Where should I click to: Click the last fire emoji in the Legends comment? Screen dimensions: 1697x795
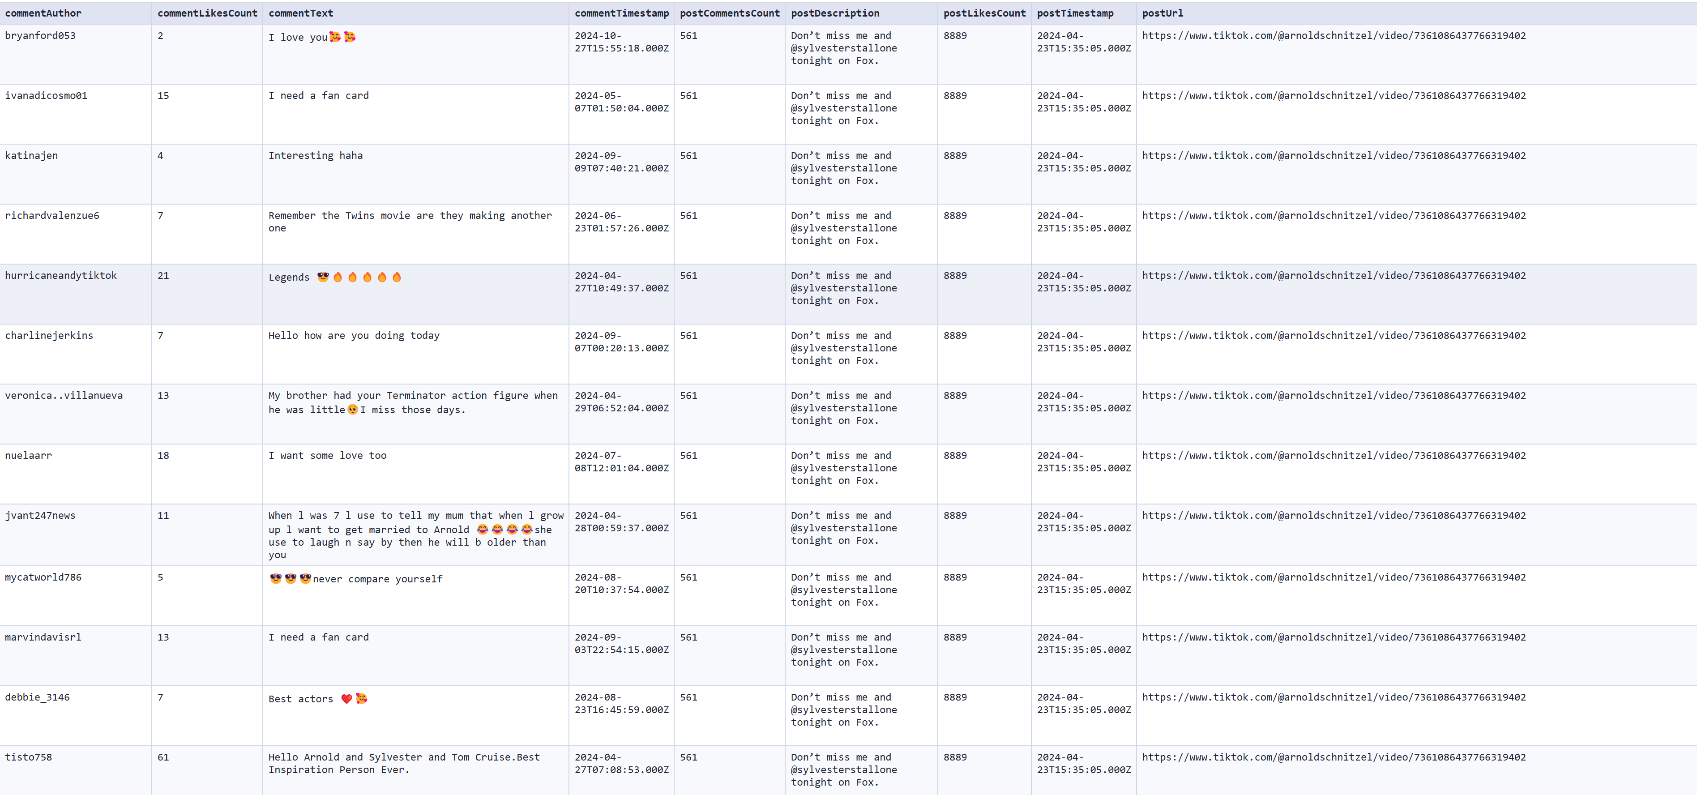tap(397, 277)
